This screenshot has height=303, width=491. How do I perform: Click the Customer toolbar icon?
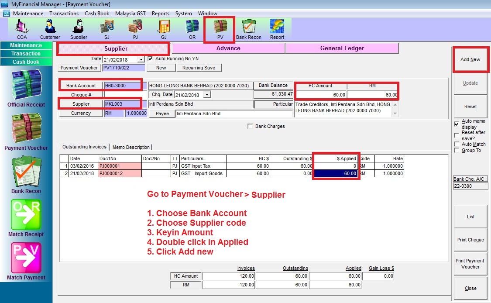click(50, 29)
